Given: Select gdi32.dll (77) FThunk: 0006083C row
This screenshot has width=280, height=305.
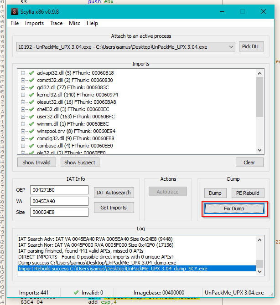Looking at the screenshot, I should pos(73,87).
